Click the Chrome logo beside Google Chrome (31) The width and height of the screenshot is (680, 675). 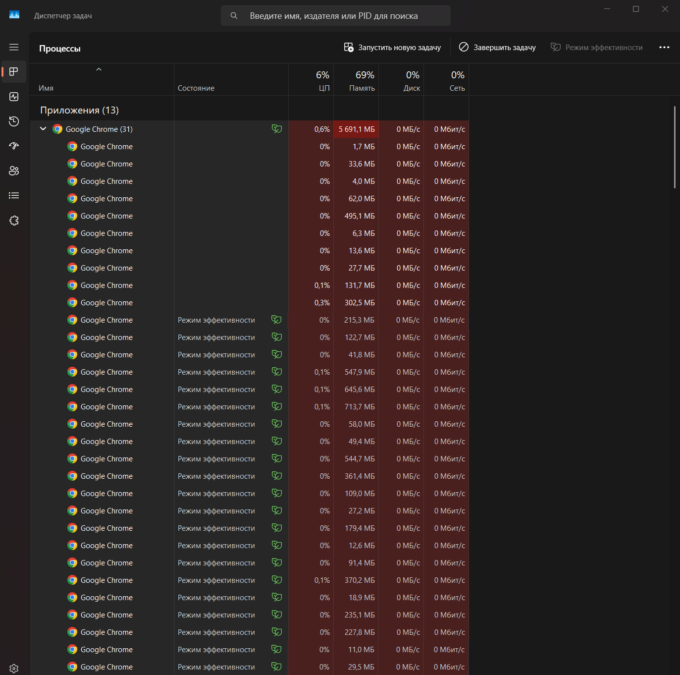[57, 129]
